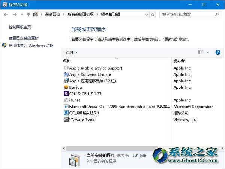
Task: Click the installed programs disc icon
Action: click(75, 160)
